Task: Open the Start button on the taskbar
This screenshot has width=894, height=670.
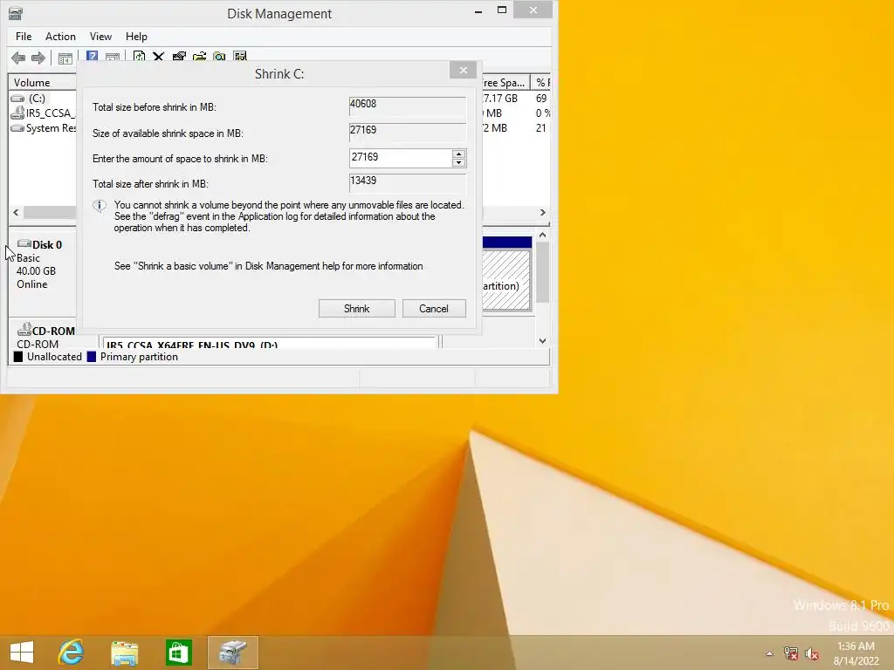Action: pos(22,653)
